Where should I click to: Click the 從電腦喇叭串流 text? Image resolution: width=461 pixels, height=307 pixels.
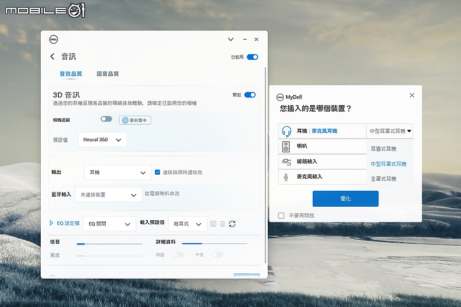tap(162, 194)
